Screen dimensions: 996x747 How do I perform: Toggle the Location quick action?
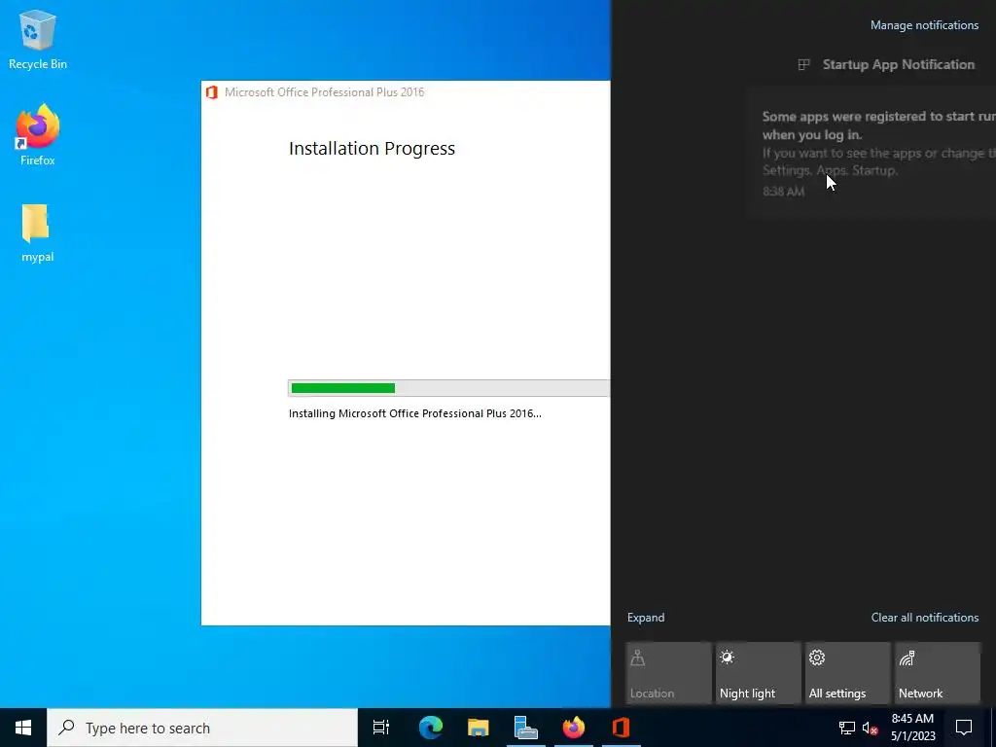[668, 673]
